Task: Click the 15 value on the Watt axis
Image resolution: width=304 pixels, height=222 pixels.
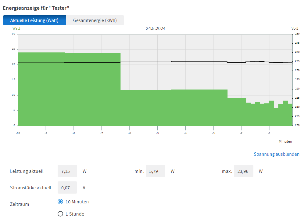Action: click(x=14, y=79)
